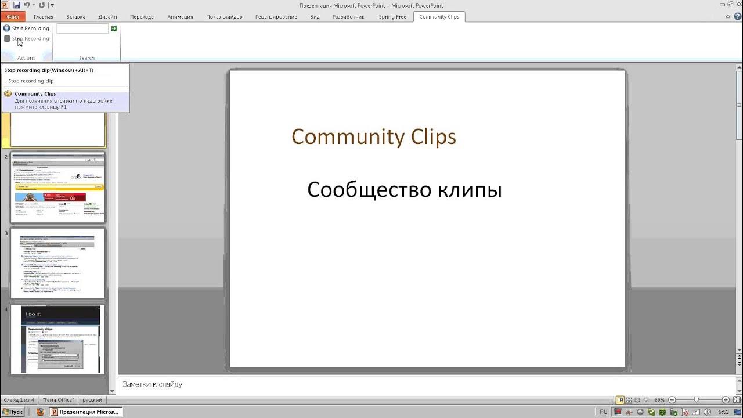Fit slide to current window
The height and width of the screenshot is (418, 743).
point(737,400)
